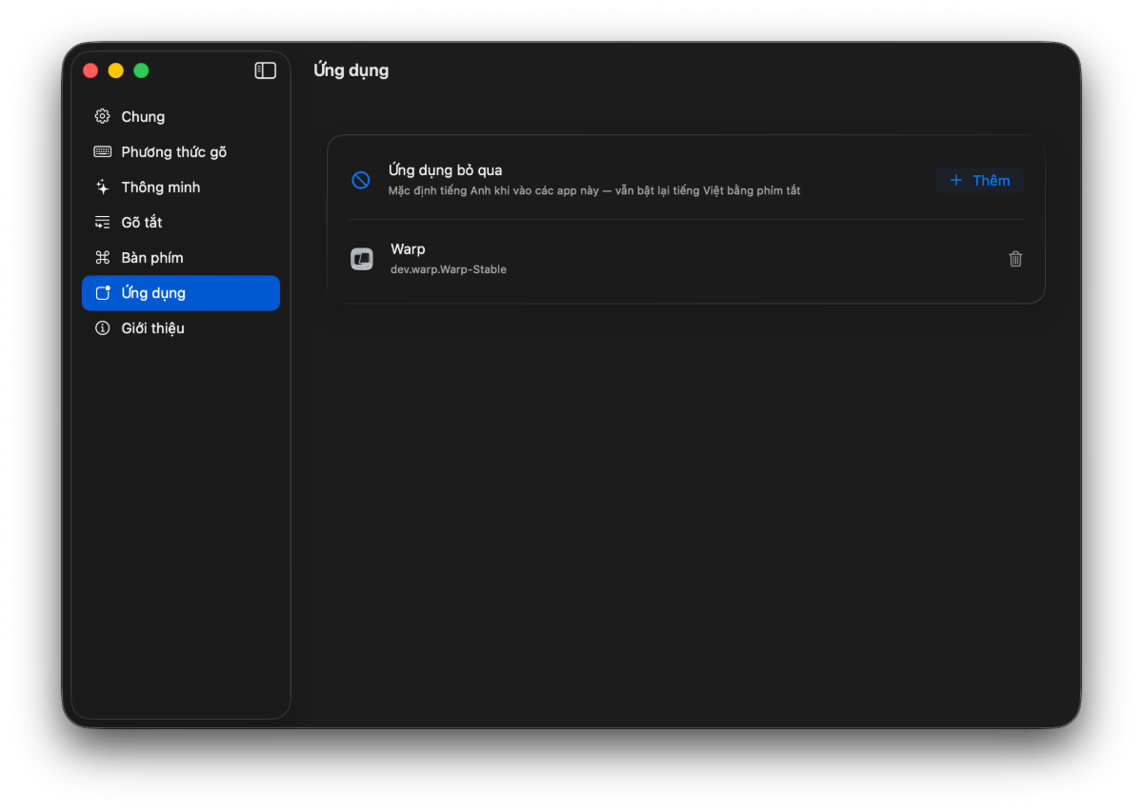1143x810 pixels.
Task: Click the Thêm button to add app
Action: coord(979,180)
